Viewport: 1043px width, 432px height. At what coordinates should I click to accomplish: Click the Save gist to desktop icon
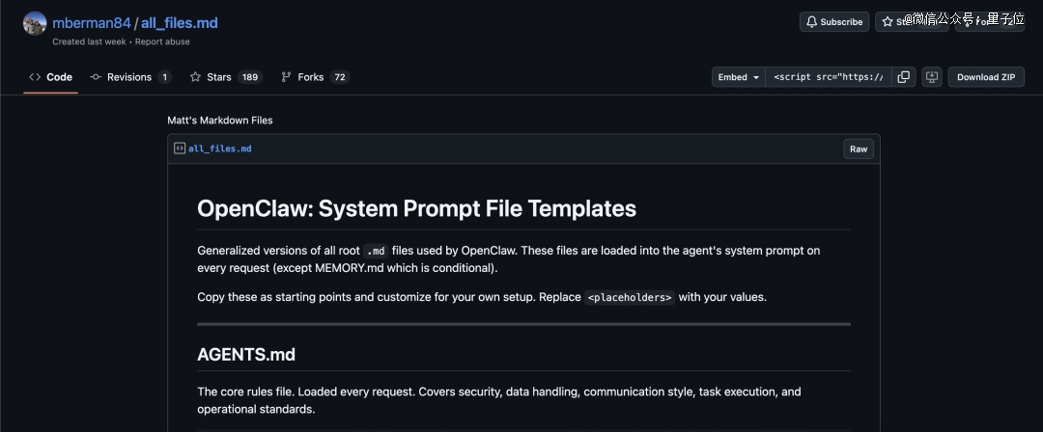click(x=932, y=77)
